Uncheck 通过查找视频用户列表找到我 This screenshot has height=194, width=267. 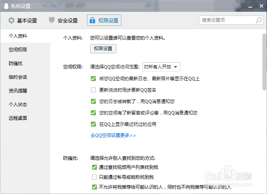[94, 167]
